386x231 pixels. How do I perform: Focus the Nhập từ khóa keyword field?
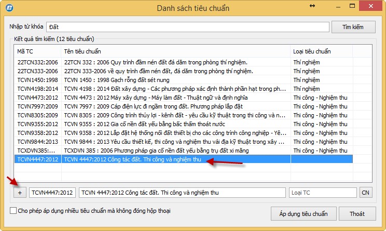click(187, 27)
